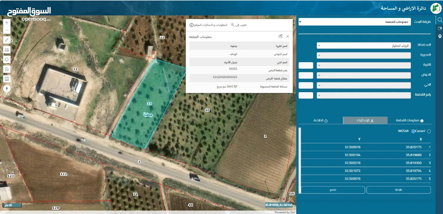The width and height of the screenshot is (443, 214).
Task: Open the layers sidebar icon below search
Action: (440, 28)
